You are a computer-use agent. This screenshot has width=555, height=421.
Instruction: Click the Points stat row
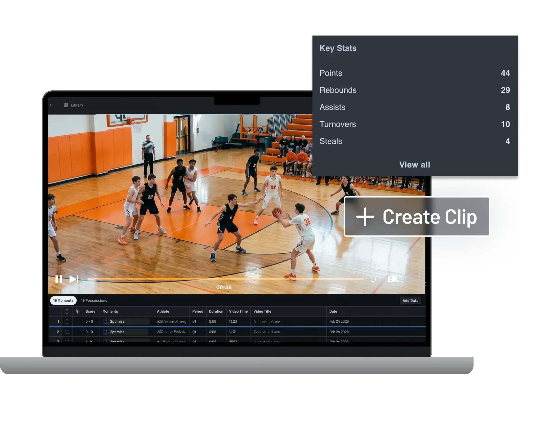click(415, 73)
